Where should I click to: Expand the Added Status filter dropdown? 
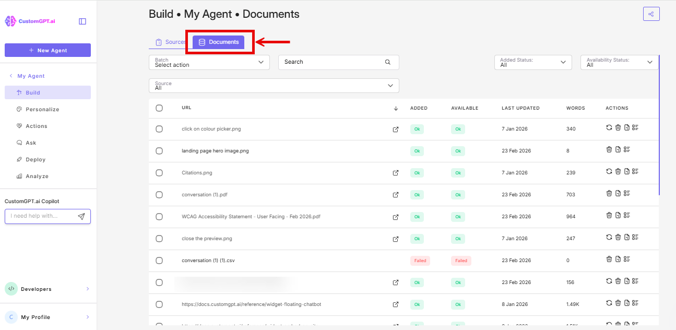(x=532, y=62)
